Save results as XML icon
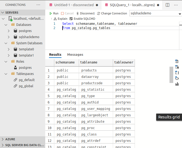 click(x=177, y=78)
